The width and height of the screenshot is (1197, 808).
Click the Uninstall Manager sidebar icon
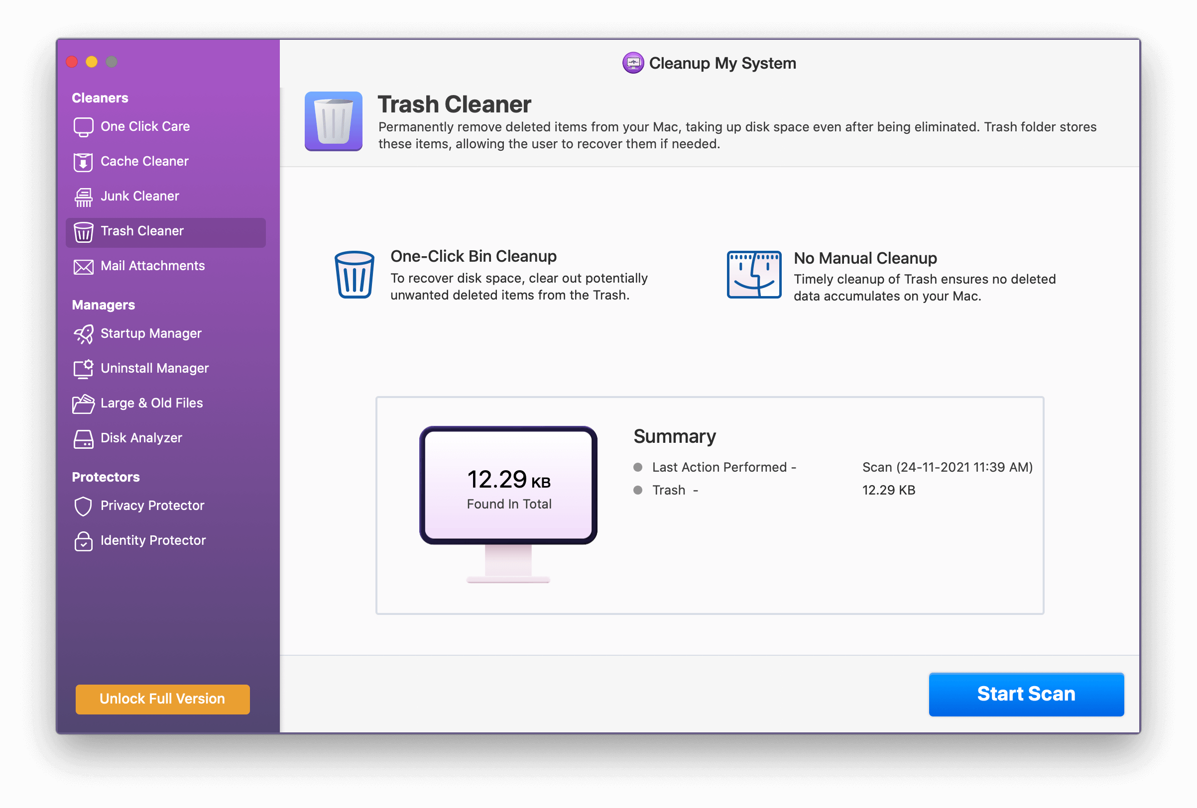pyautogui.click(x=83, y=369)
